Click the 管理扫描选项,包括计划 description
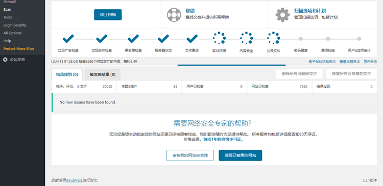Screen dimensions: 383x186 [316, 17]
